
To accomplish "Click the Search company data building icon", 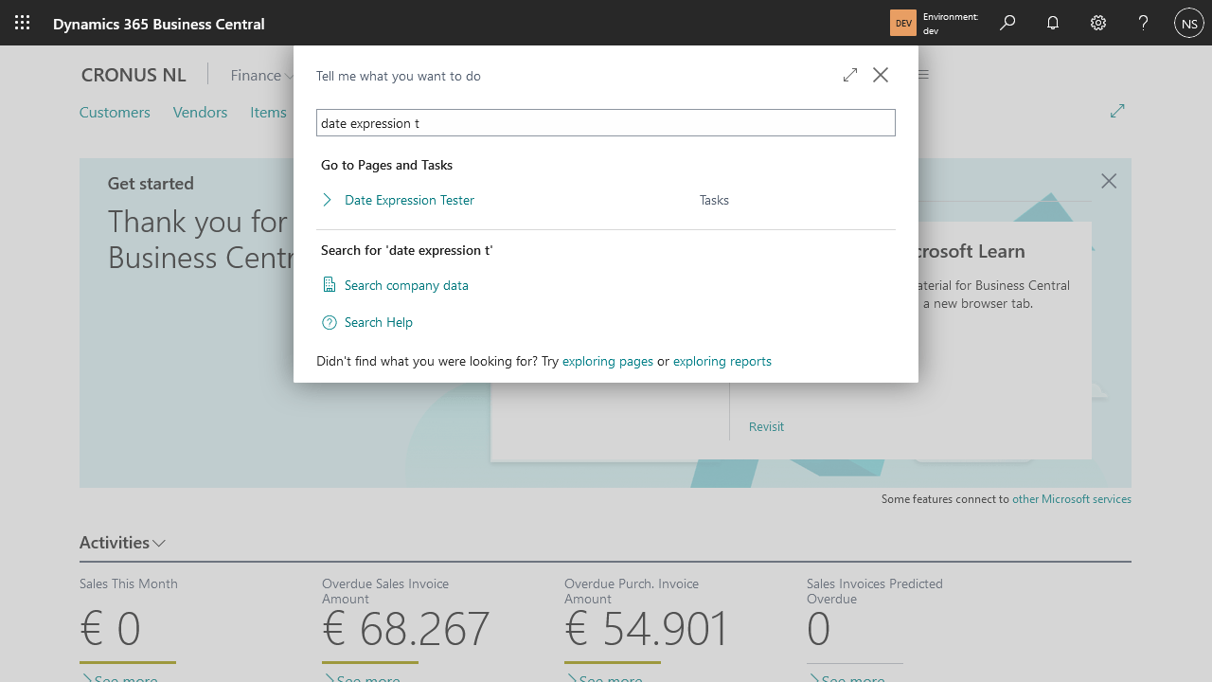I will pyautogui.click(x=330, y=285).
